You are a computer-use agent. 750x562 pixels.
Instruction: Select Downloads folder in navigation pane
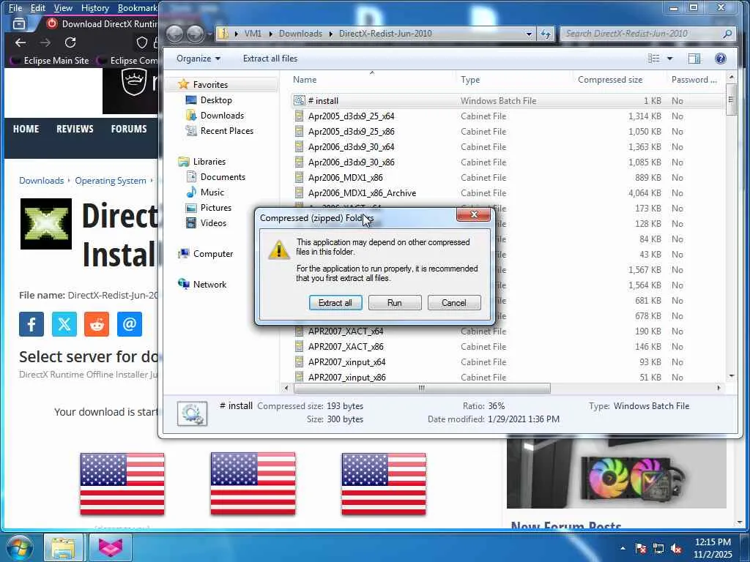tap(222, 115)
